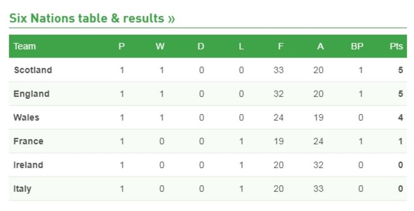Select the England team name
This screenshot has width=414, height=211.
click(32, 94)
